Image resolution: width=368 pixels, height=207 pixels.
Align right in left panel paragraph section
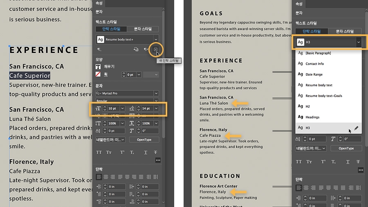(x=113, y=177)
